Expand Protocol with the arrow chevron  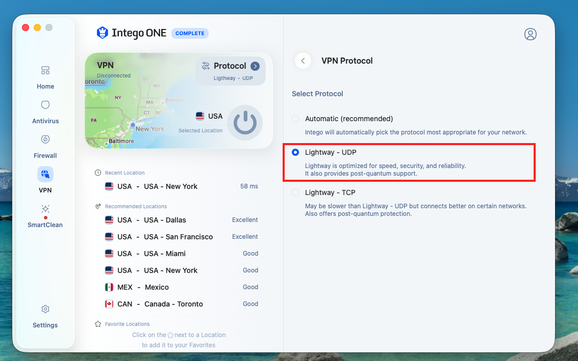click(x=255, y=66)
